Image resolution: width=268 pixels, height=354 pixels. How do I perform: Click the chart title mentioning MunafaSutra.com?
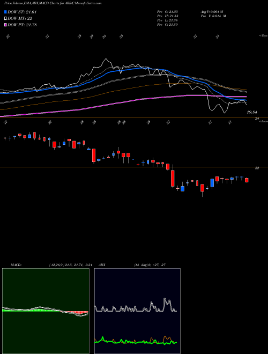pyautogui.click(x=53, y=3)
